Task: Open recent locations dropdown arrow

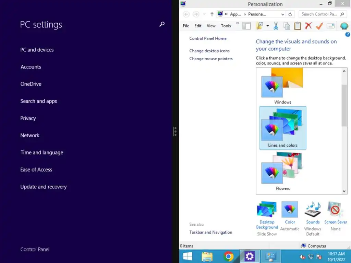Action: 204,14
